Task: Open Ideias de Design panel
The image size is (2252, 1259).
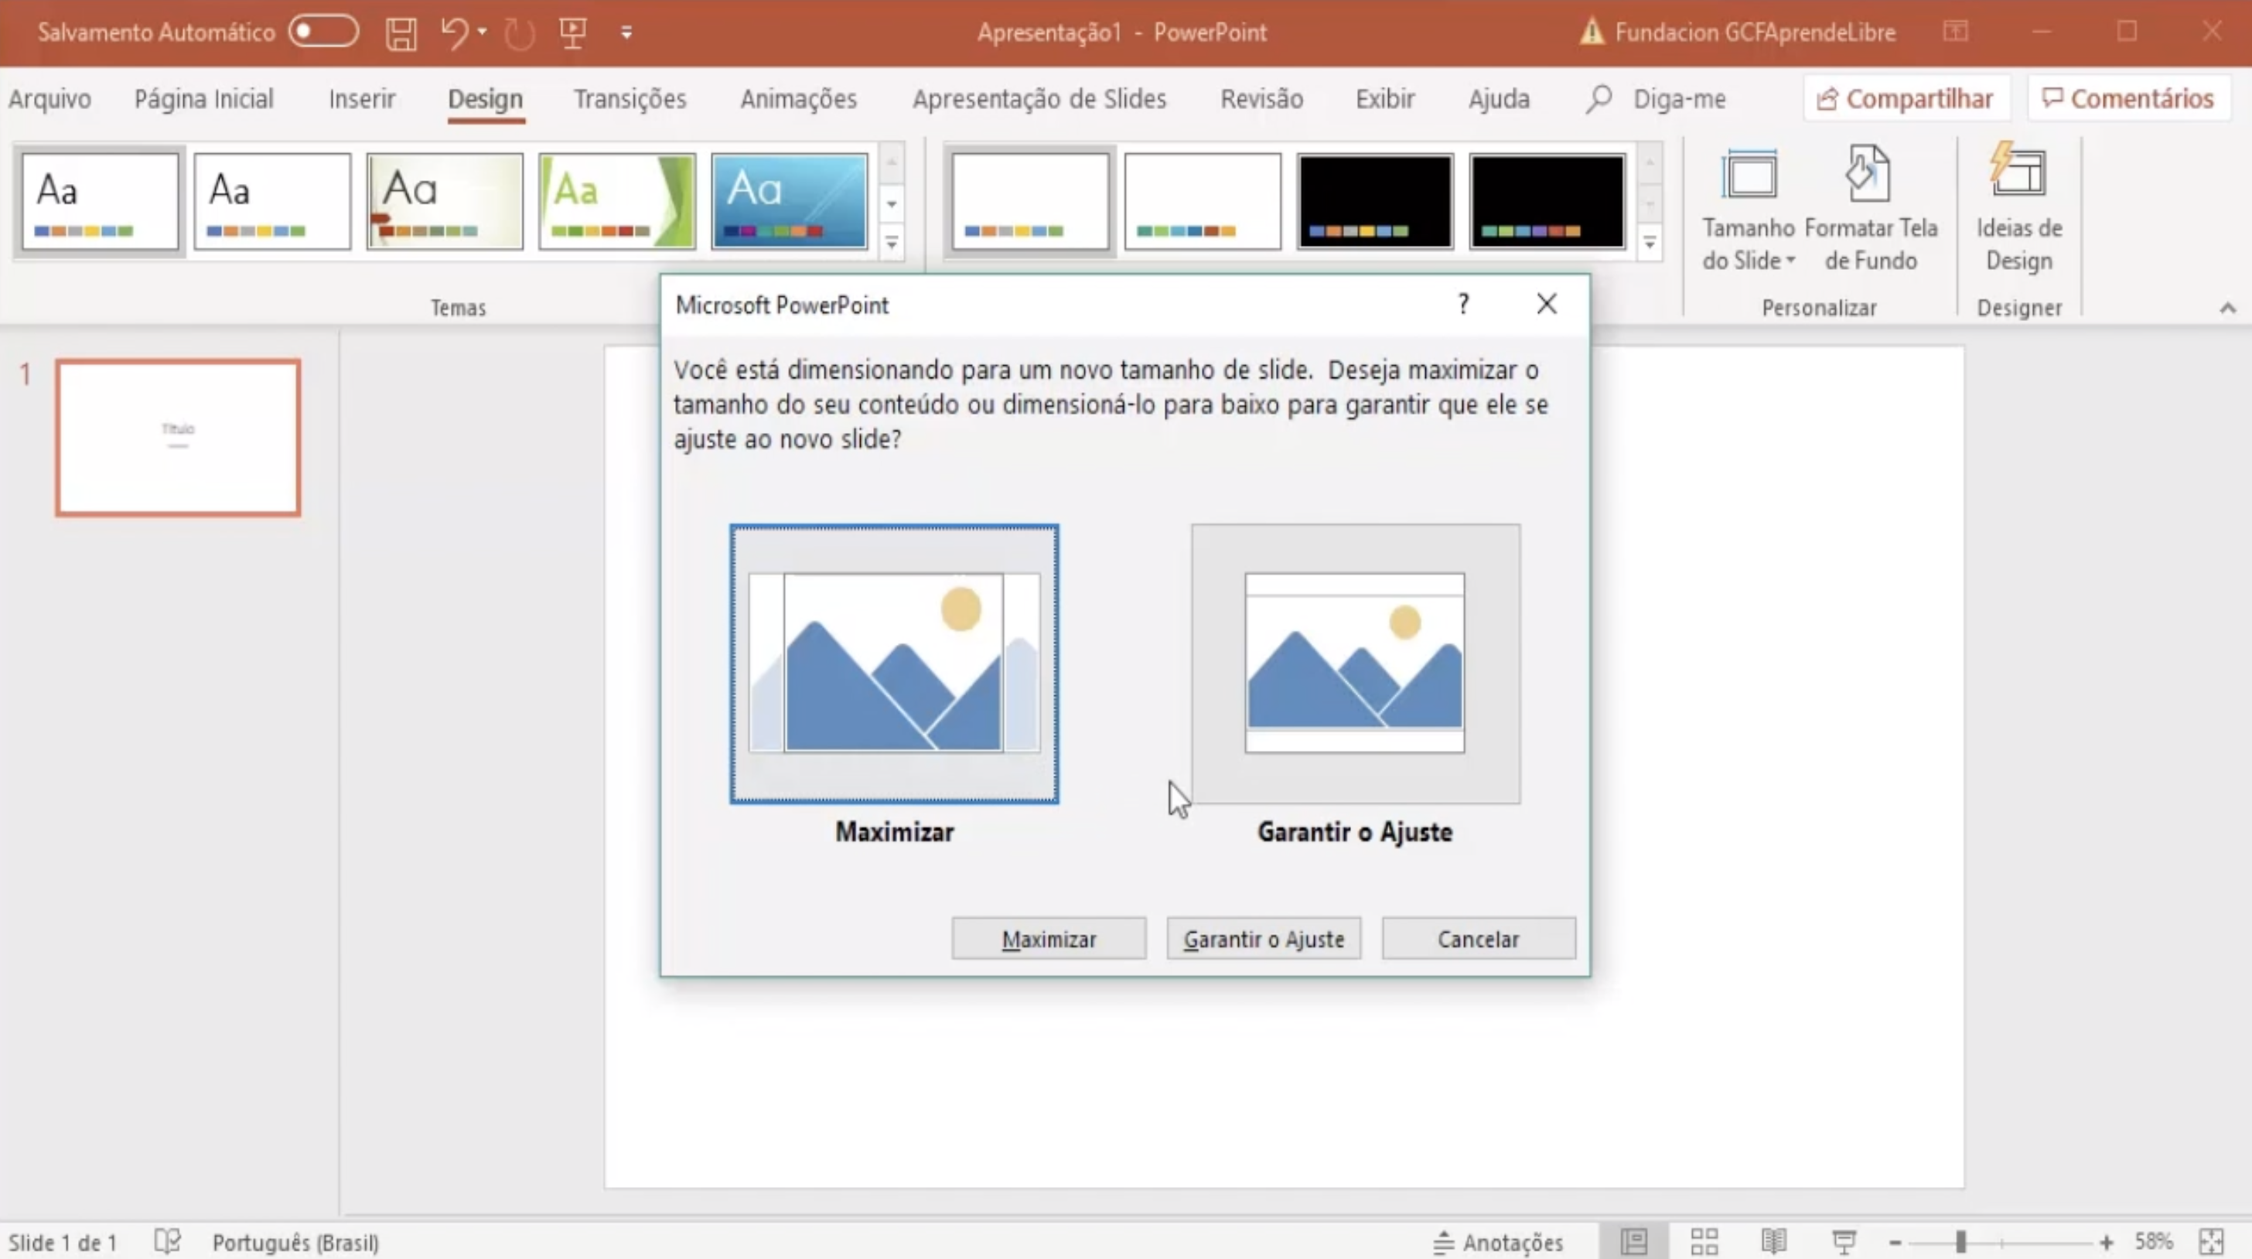Action: click(2018, 210)
